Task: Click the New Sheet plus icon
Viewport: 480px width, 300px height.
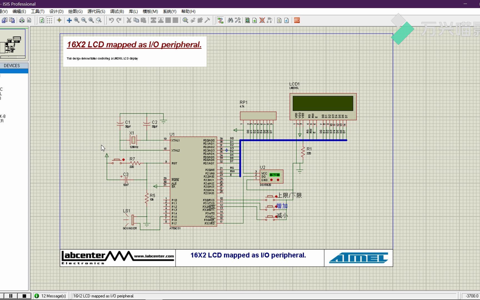Action: pyautogui.click(x=254, y=20)
